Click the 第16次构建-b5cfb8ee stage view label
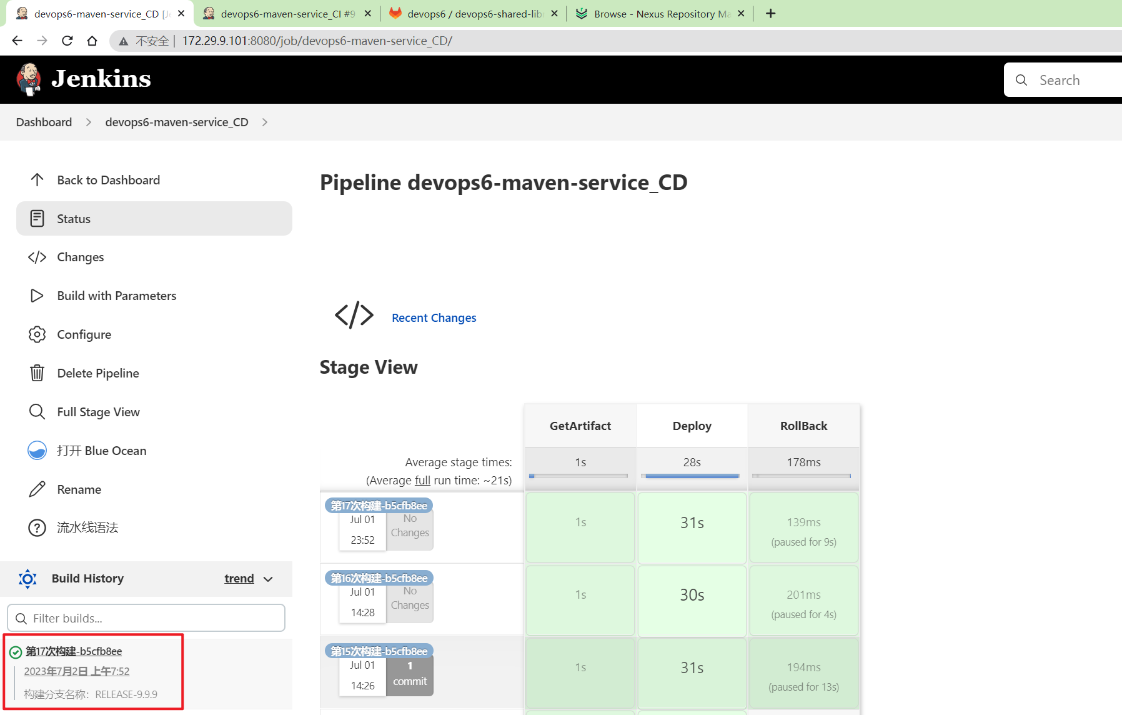 pyautogui.click(x=379, y=578)
